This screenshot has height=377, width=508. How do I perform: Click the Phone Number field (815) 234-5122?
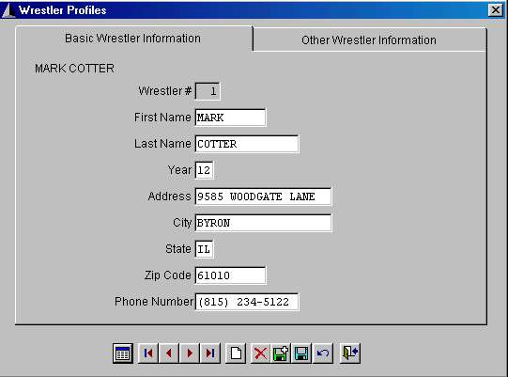coord(247,302)
